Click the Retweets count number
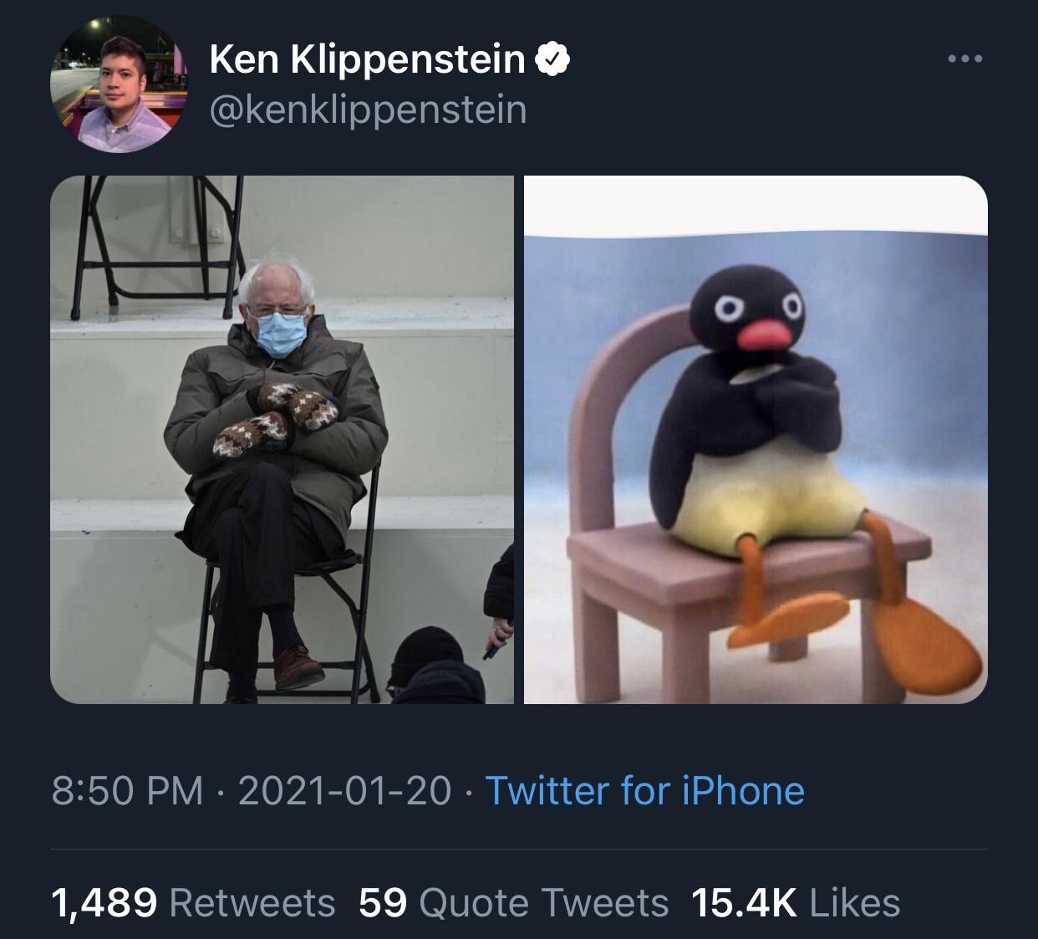 click(104, 903)
